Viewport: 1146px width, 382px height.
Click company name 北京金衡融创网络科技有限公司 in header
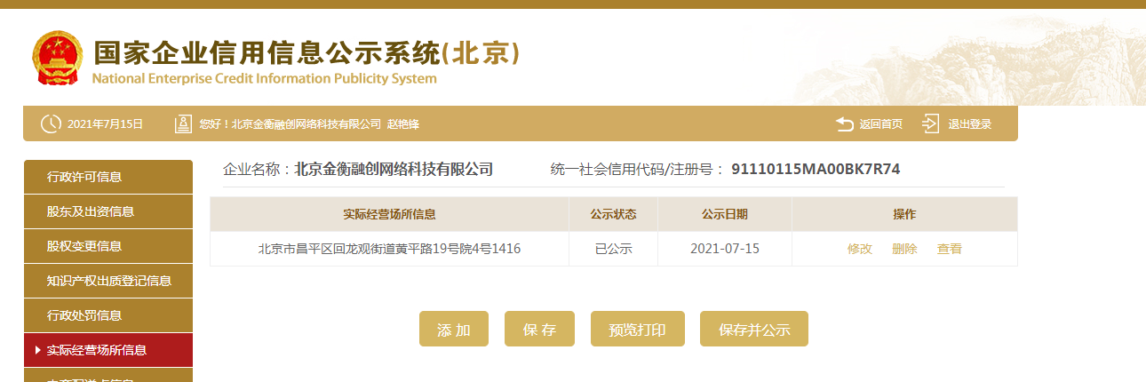click(394, 169)
